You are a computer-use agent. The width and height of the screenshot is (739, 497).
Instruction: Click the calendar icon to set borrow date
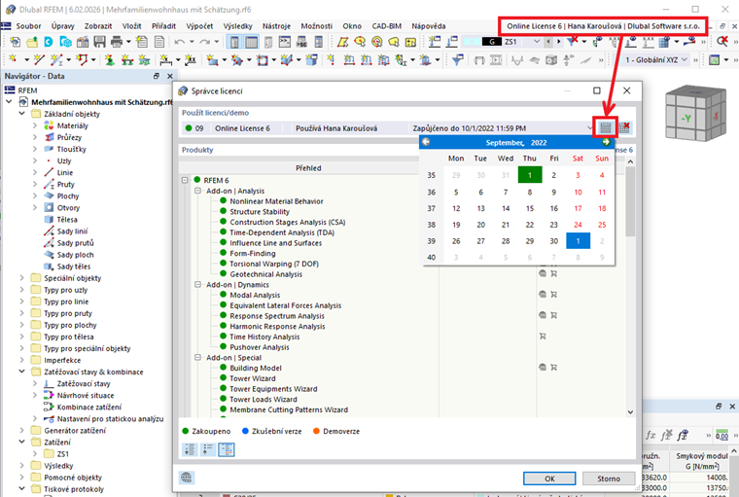(x=605, y=127)
